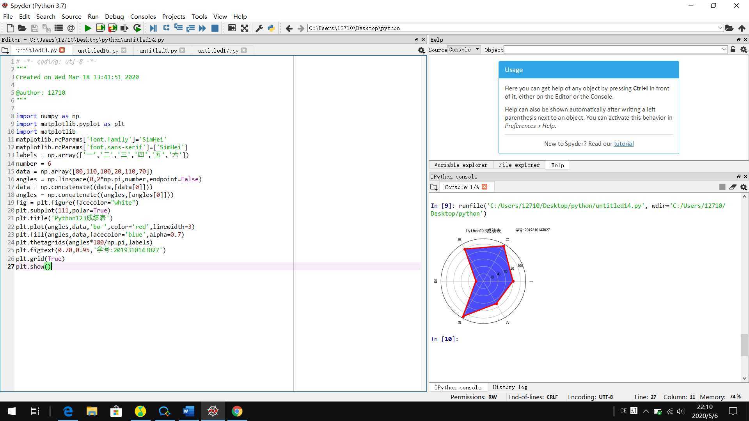Open the Source menu

[71, 16]
